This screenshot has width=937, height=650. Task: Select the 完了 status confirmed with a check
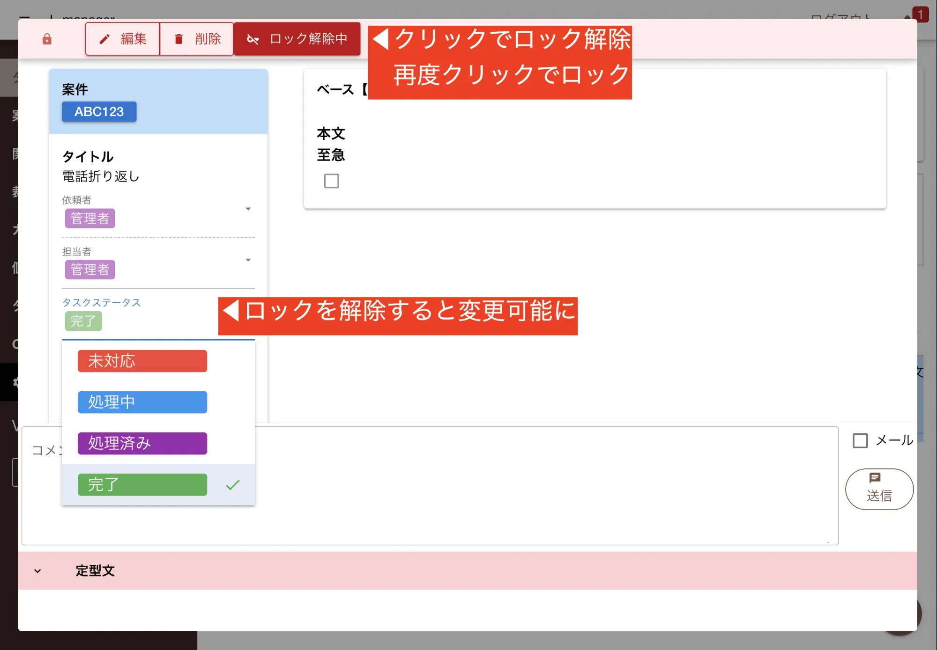point(142,485)
